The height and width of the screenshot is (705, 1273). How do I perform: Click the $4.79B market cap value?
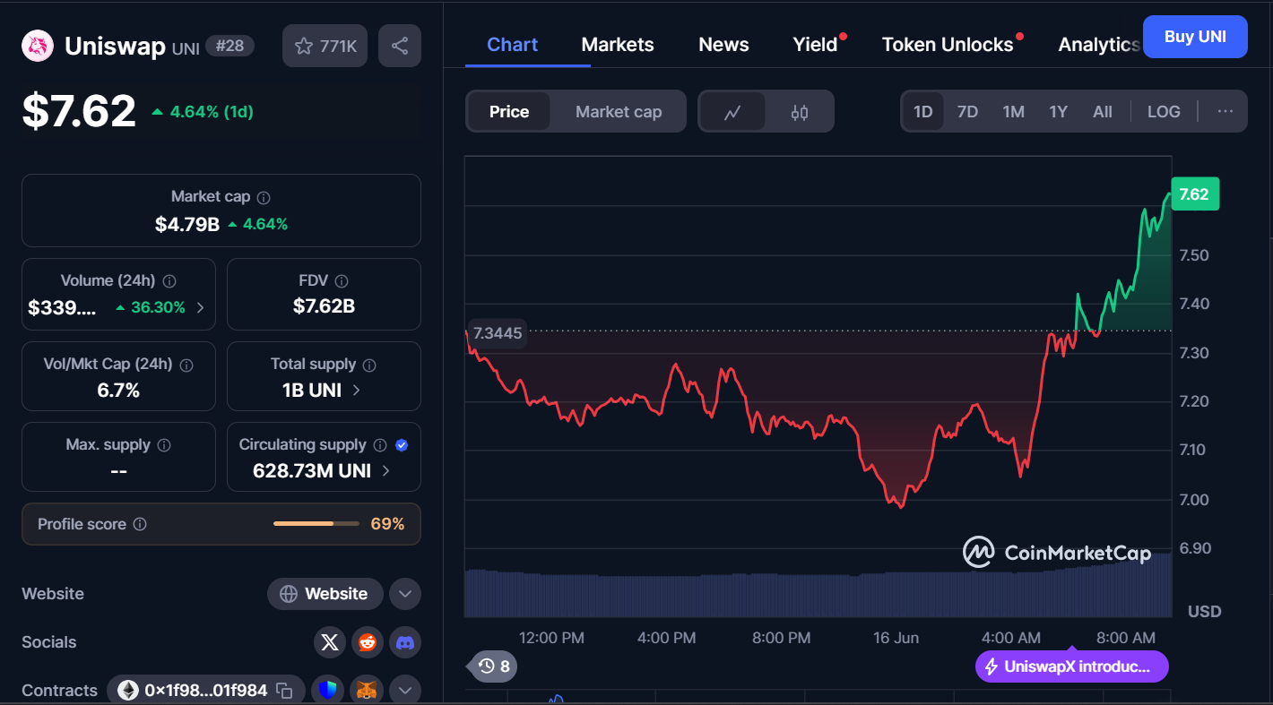(187, 224)
